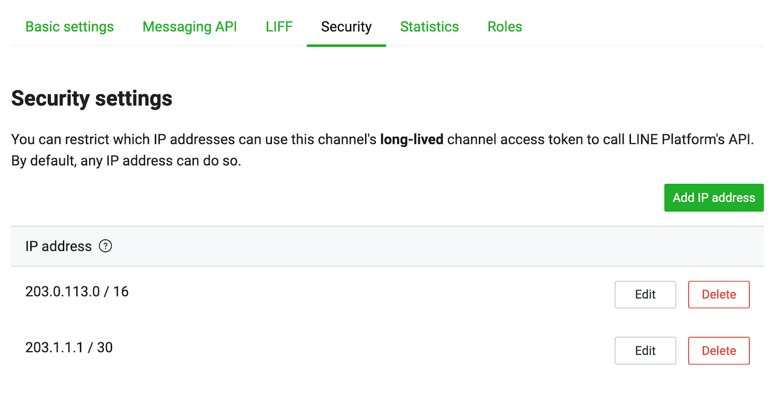Viewport: 775px width, 394px height.
Task: Click the 'By default' sentence
Action: [127, 162]
